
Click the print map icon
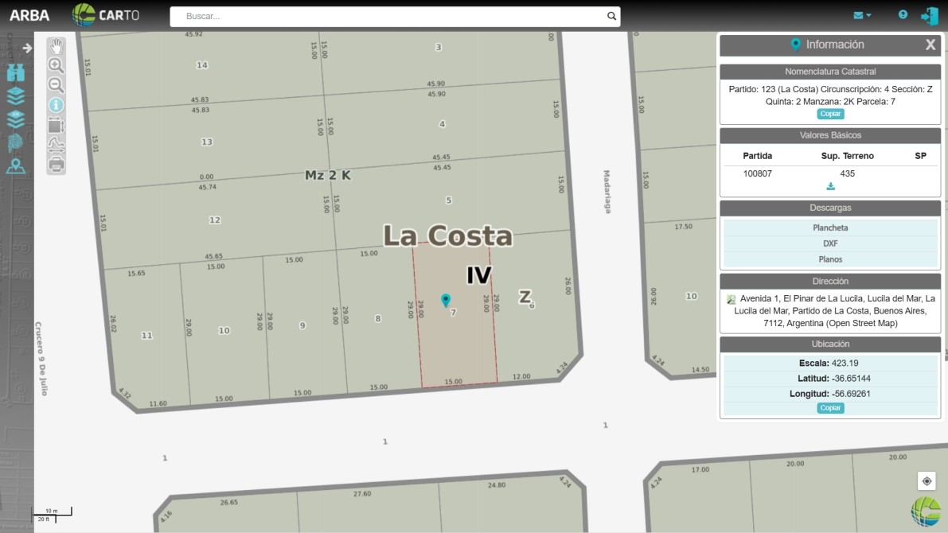click(x=56, y=165)
